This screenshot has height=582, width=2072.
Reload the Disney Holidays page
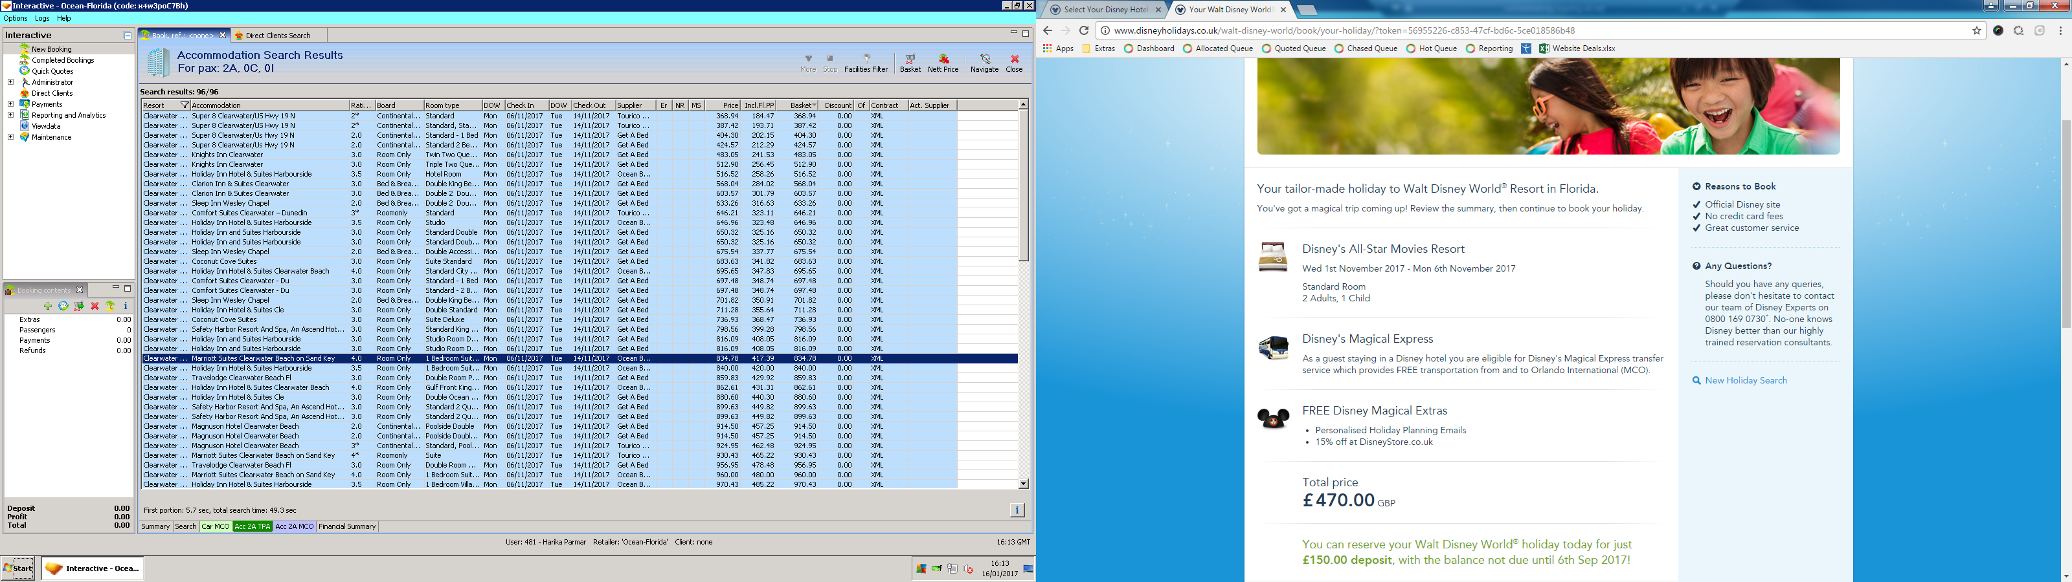tap(1085, 30)
